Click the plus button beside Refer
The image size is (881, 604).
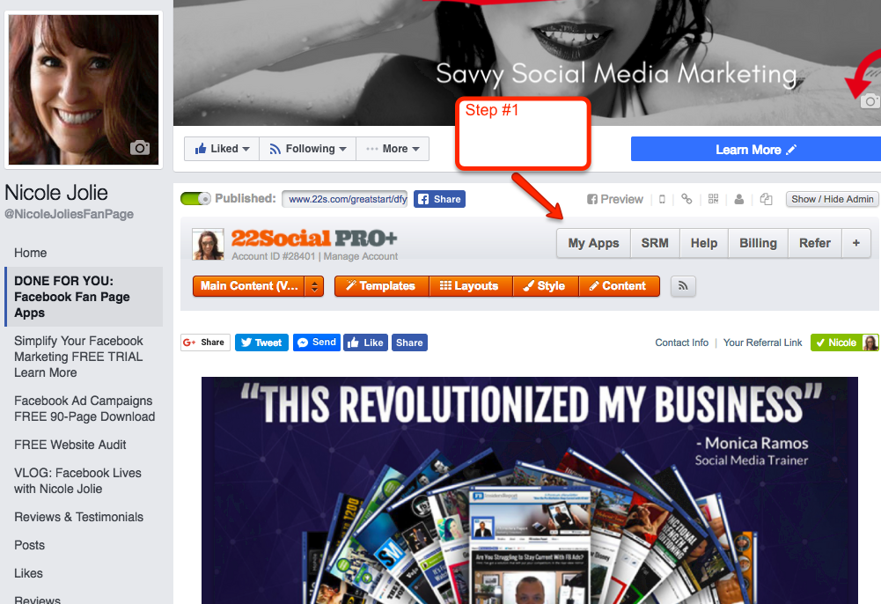pyautogui.click(x=855, y=243)
